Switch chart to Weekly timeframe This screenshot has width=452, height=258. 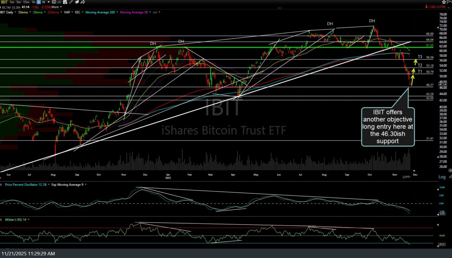[x=43, y=2]
